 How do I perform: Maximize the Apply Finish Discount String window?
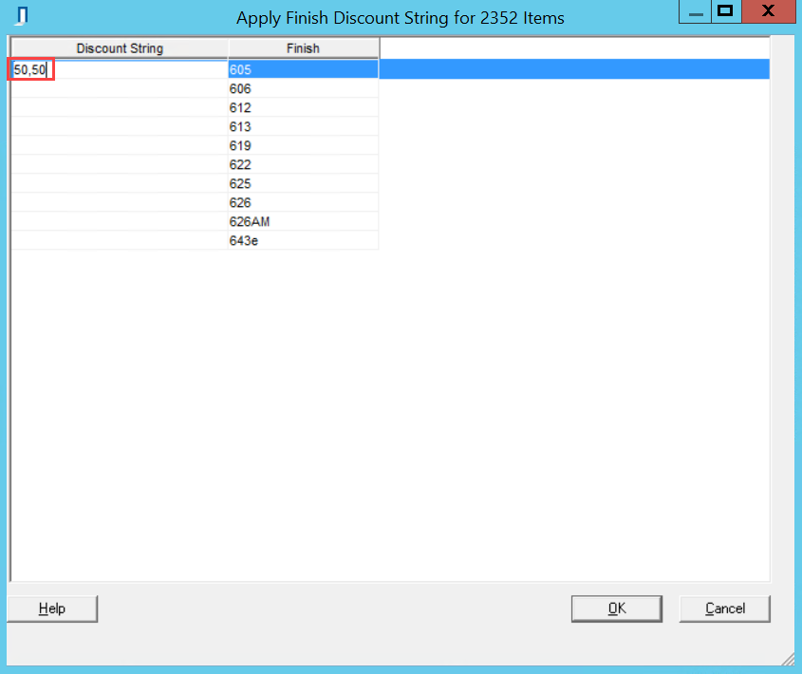coord(726,11)
